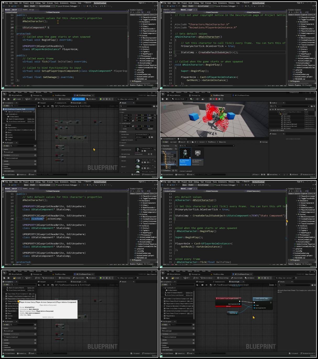Open the Location dropdown in the Mesh details
The width and height of the screenshot is (318, 359).
pos(127,115)
